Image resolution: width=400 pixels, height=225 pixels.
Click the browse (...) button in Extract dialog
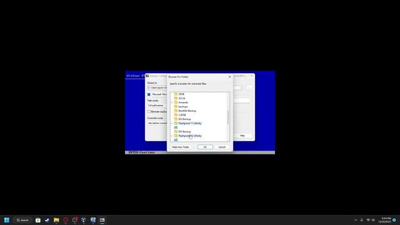click(249, 87)
